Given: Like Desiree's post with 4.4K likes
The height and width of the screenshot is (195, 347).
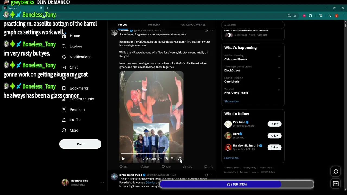Looking at the screenshot, I should pos(166,167).
